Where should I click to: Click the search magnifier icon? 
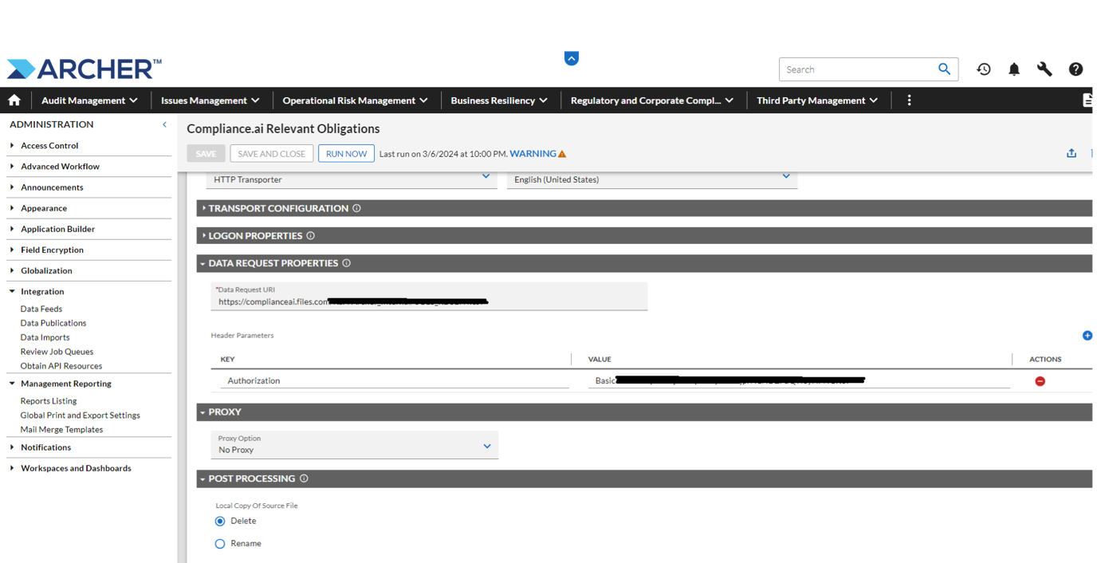point(944,69)
